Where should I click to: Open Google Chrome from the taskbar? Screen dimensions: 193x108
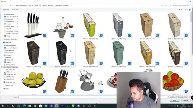(x=35, y=106)
